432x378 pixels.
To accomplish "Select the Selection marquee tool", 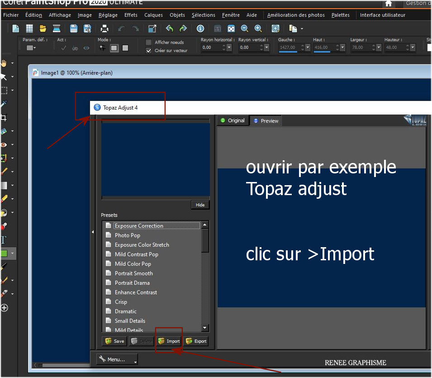I will 4,90.
